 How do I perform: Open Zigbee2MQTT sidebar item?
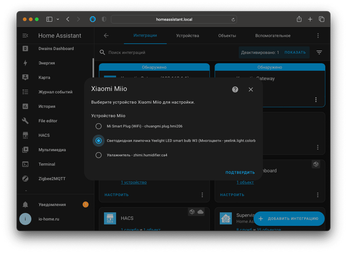click(52, 179)
